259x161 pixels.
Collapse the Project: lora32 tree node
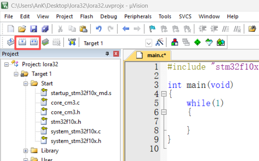(7, 64)
